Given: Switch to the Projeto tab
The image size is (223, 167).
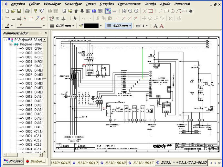Looking at the screenshot, I should 13,161.
